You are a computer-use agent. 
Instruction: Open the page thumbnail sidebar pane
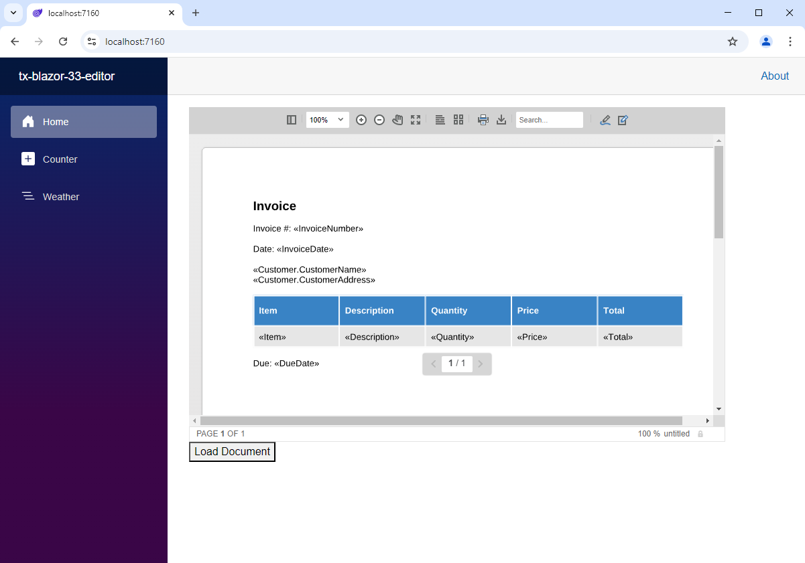click(291, 120)
